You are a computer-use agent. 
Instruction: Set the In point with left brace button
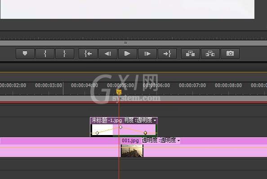click(x=45, y=53)
